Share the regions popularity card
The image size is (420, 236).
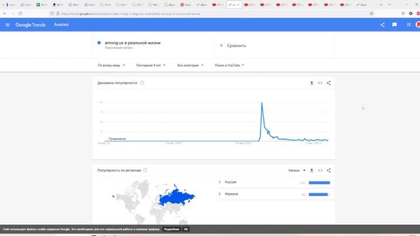[329, 170]
